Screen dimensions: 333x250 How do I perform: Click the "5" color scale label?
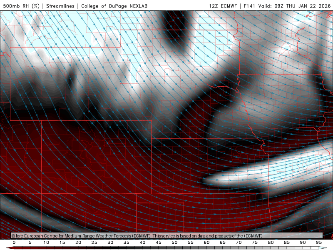click(30, 242)
